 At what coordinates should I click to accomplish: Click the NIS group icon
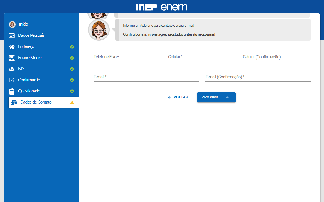coord(12,69)
